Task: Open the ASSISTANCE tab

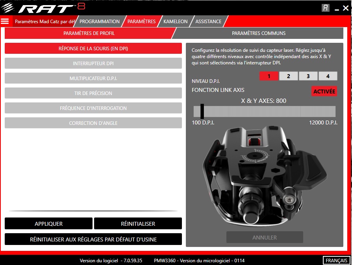Action: (208, 22)
